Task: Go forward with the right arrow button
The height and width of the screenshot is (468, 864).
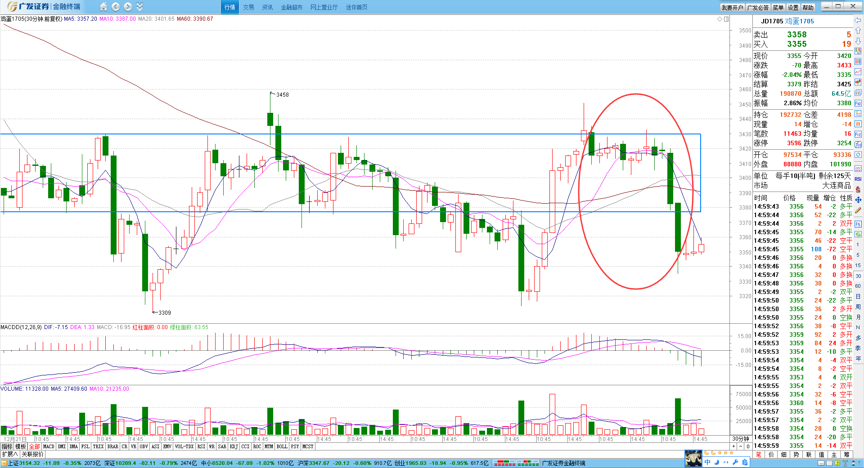Action: [x=128, y=7]
